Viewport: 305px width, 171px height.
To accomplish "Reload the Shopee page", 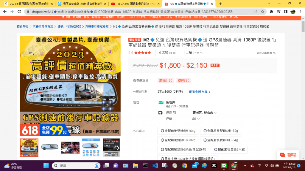I will (x=19, y=12).
